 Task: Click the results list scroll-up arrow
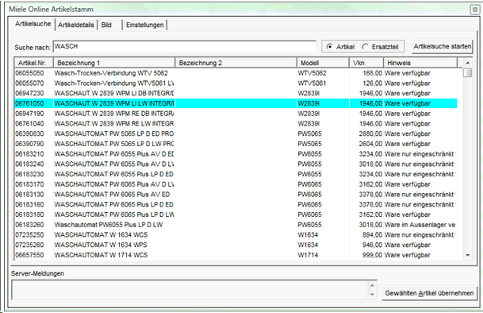click(x=468, y=63)
